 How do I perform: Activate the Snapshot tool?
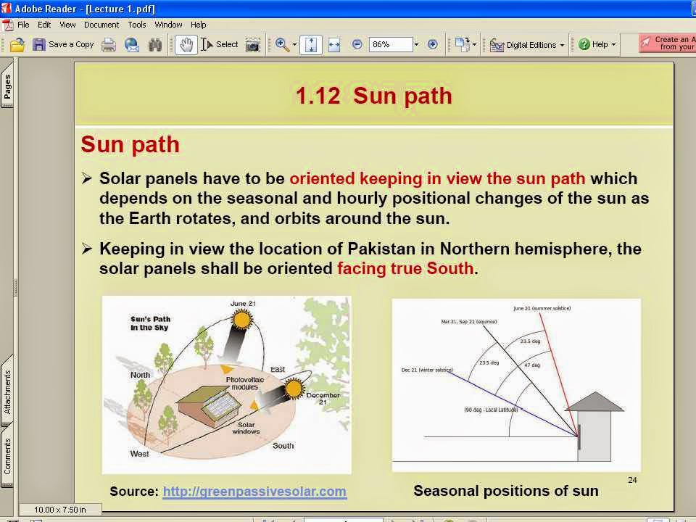tap(252, 44)
